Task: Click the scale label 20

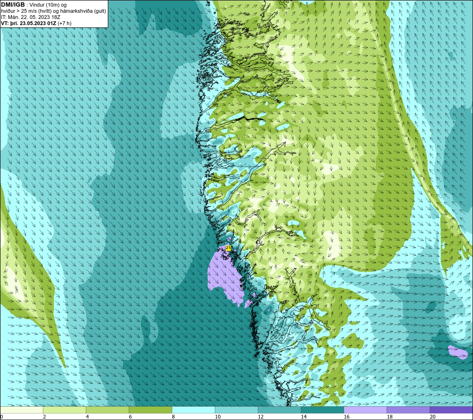Action: [x=433, y=417]
